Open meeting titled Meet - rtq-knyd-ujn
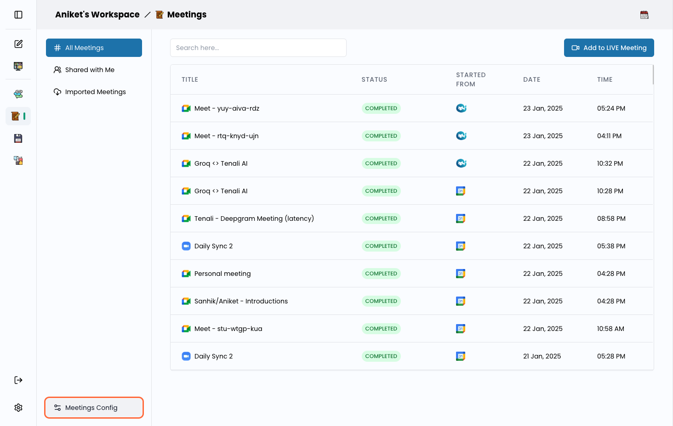Screen dimensions: 673x426 click(227, 136)
